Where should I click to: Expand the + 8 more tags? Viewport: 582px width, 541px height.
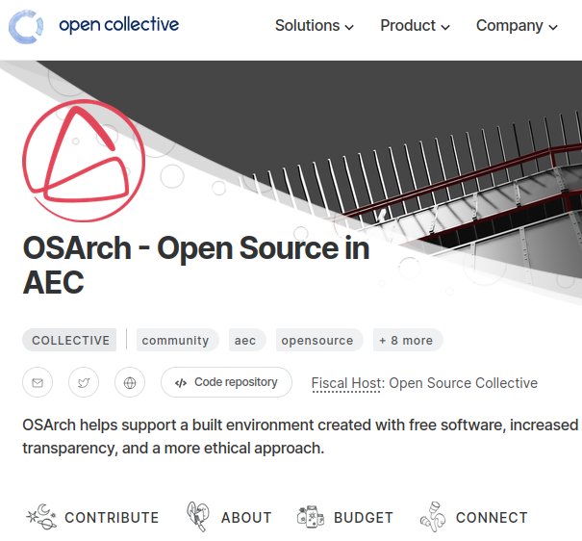click(x=408, y=340)
